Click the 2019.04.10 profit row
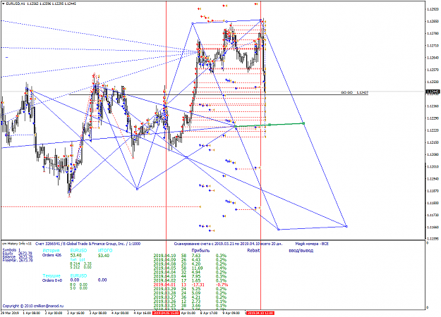This screenshot has width=441, height=317. click(x=190, y=256)
